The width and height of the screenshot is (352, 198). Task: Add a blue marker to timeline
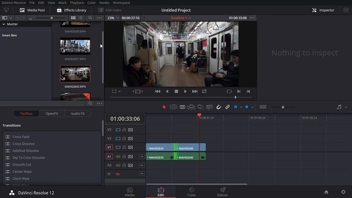tap(246, 107)
